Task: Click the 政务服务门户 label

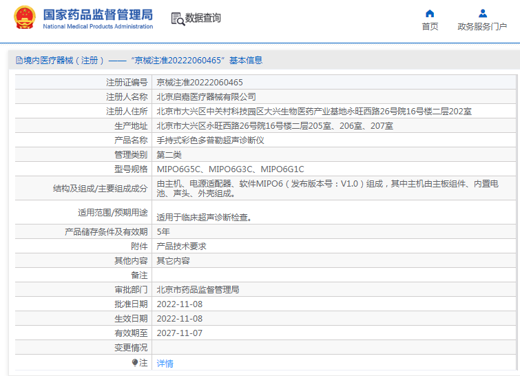Action: [x=482, y=27]
